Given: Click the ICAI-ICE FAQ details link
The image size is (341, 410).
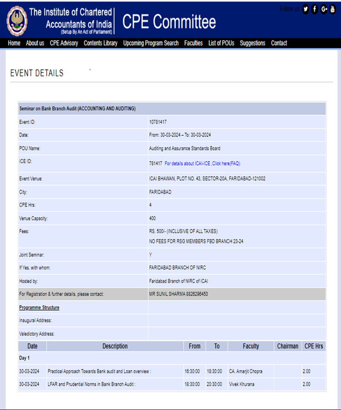Looking at the screenshot, I should 202,164.
